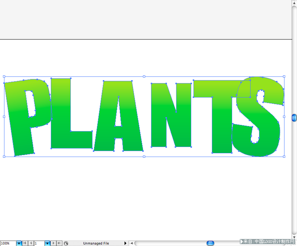The height and width of the screenshot is (246, 297).
Task: Click the top-left corner bounding box handle
Action: click(4, 76)
